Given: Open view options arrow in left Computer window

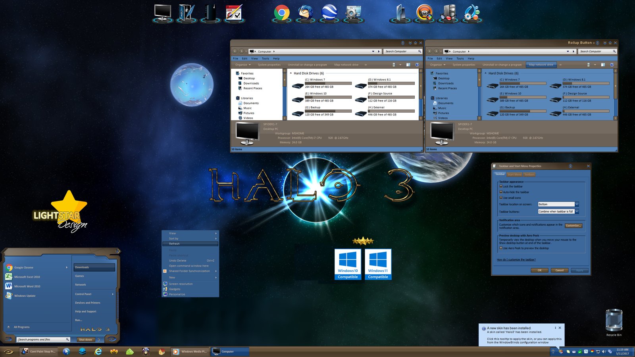Looking at the screenshot, I should click(400, 65).
